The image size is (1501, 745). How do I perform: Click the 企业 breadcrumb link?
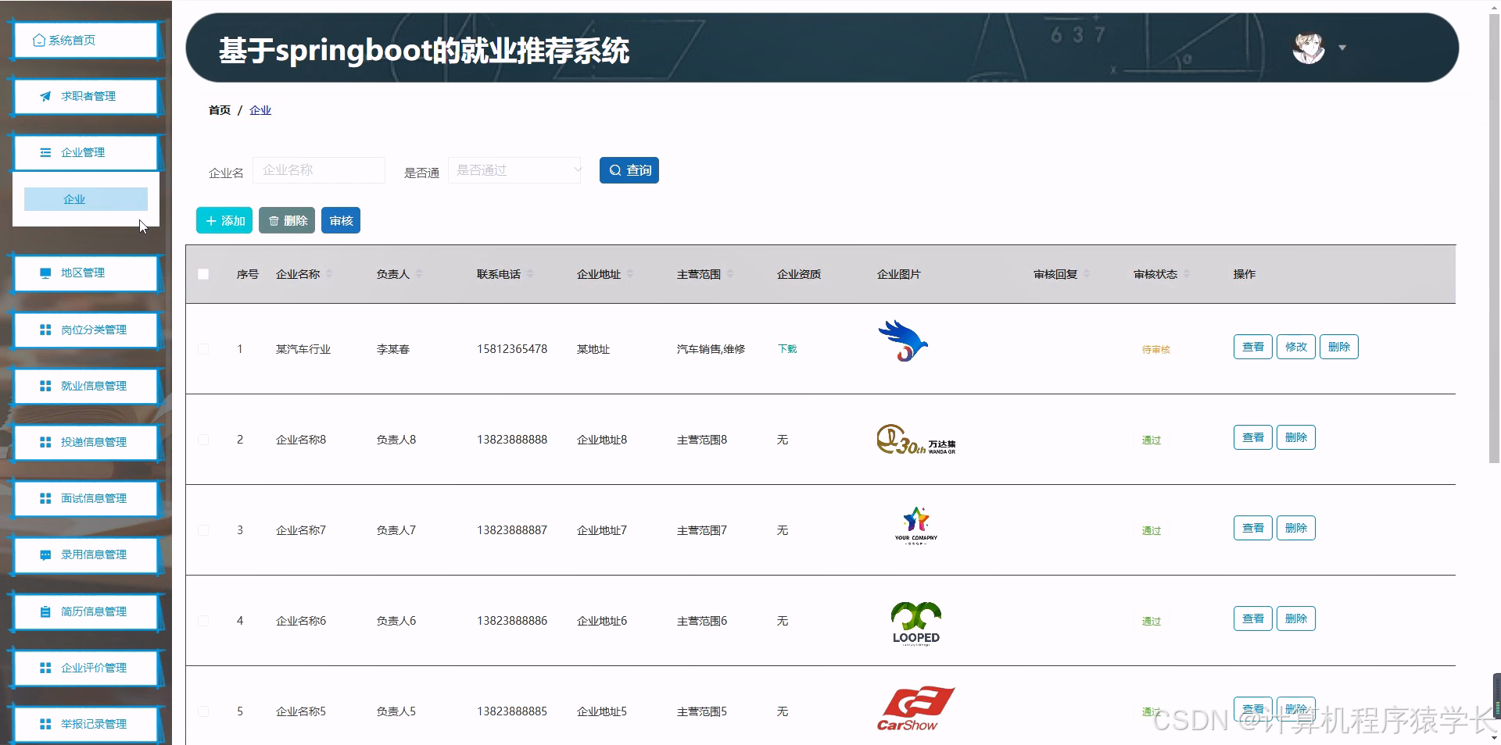(x=260, y=110)
